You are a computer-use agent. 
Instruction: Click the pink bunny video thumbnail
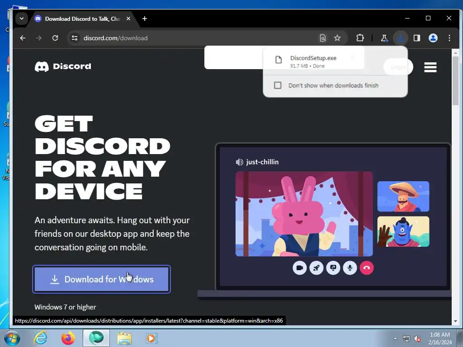click(x=304, y=214)
